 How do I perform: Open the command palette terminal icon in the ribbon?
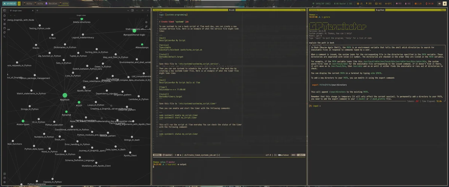point(4,37)
